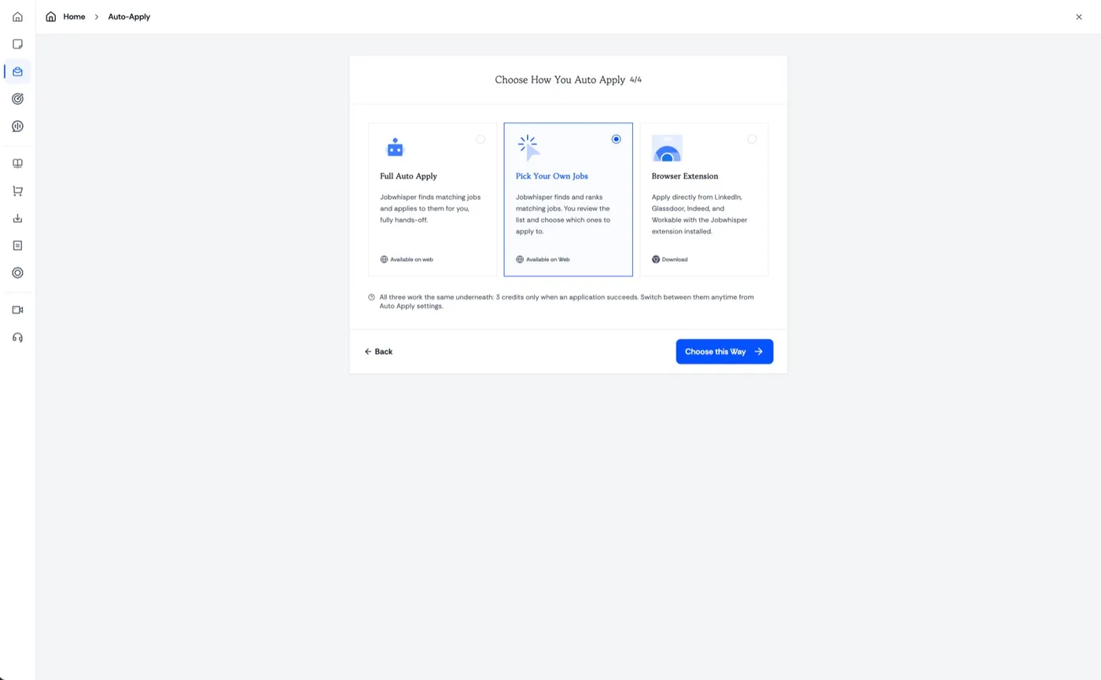Open the download tray icon in sidebar
1101x680 pixels.
17,219
